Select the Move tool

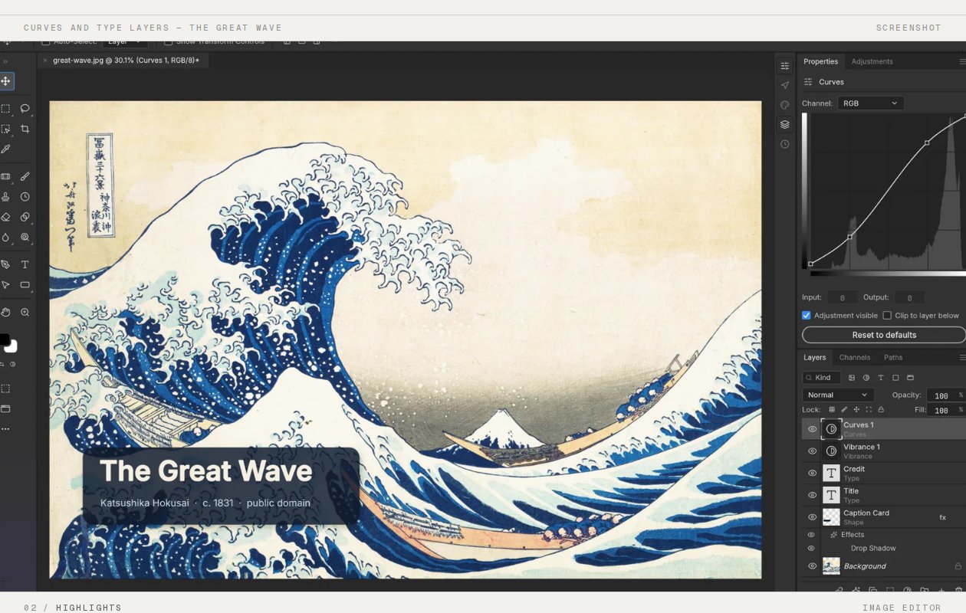(x=5, y=81)
